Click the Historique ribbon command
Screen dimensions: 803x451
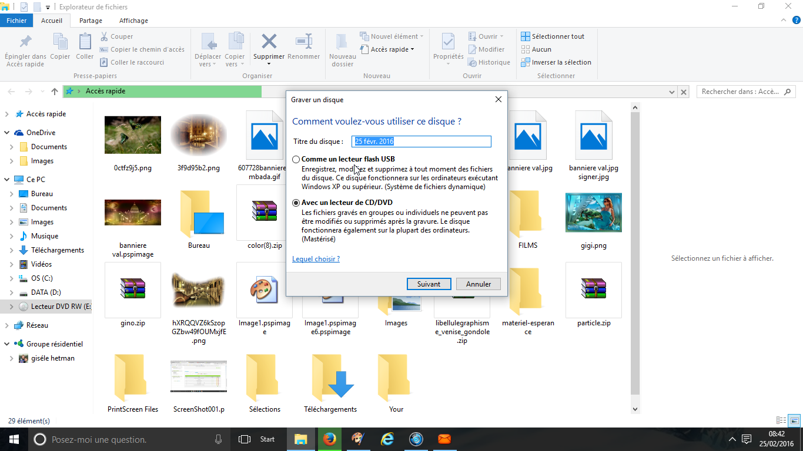[489, 62]
